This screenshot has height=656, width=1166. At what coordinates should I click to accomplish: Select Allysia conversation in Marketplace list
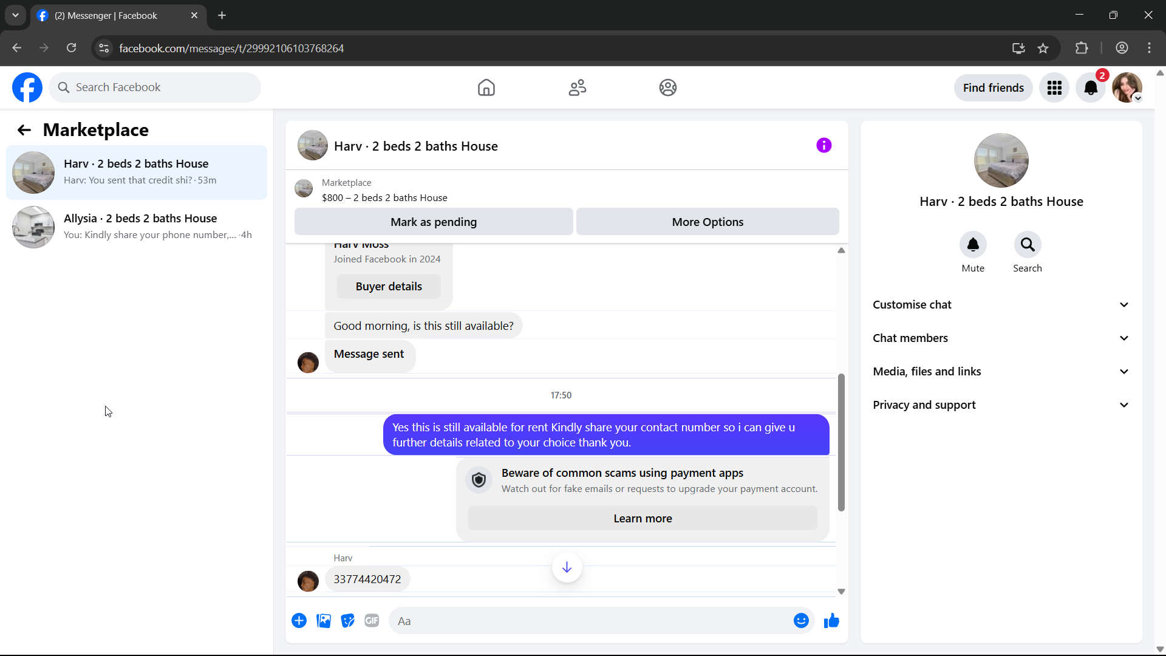[137, 227]
